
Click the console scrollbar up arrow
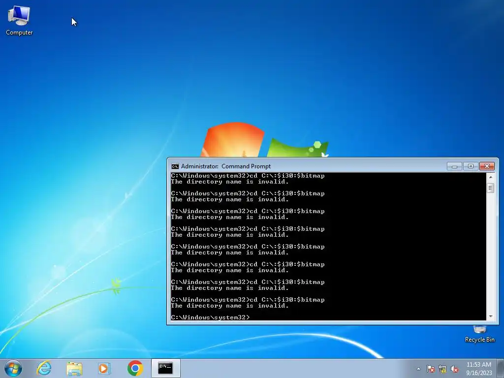(491, 177)
